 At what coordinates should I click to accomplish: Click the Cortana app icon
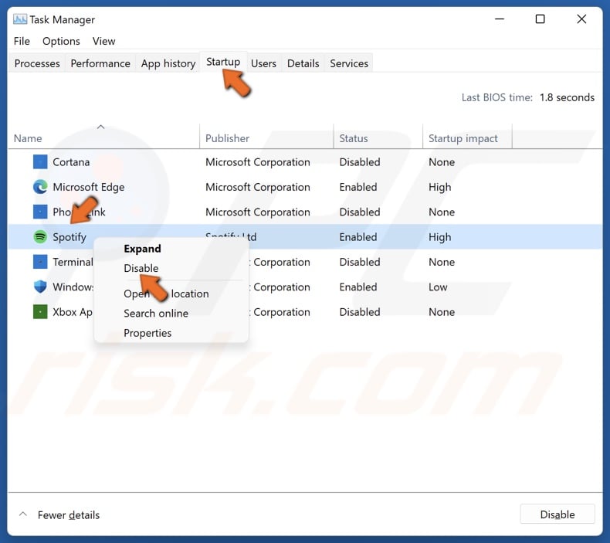[40, 162]
